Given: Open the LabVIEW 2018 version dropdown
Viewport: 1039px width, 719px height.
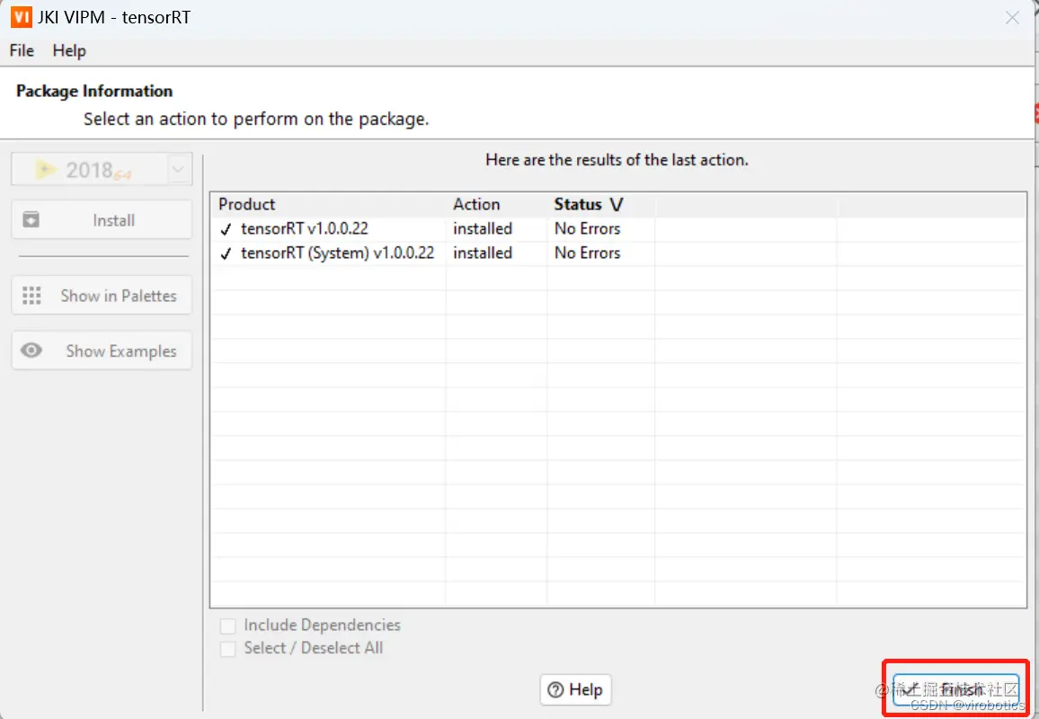Looking at the screenshot, I should (x=178, y=170).
